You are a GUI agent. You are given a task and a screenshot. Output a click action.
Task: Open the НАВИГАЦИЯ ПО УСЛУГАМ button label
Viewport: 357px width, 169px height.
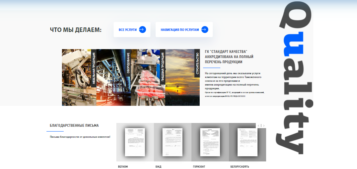tap(180, 30)
